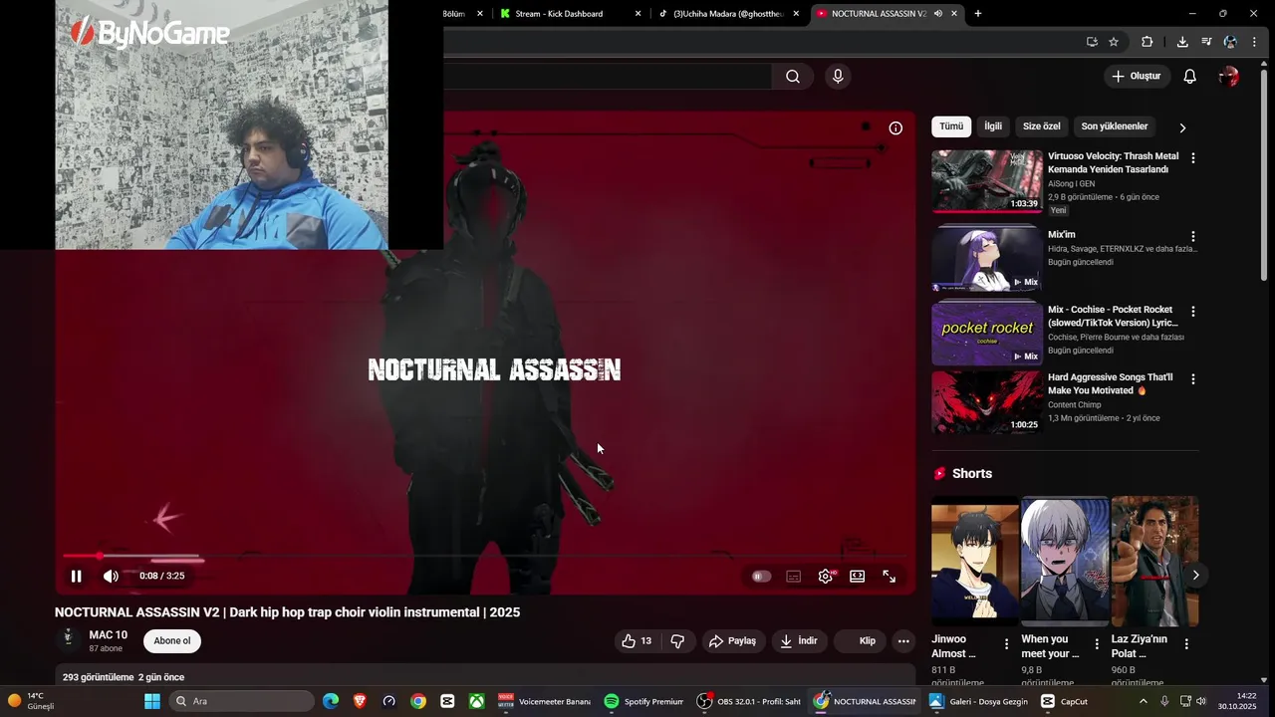Open options for Laz Ziya'nın Polat short
The height and width of the screenshot is (717, 1275).
click(1185, 644)
